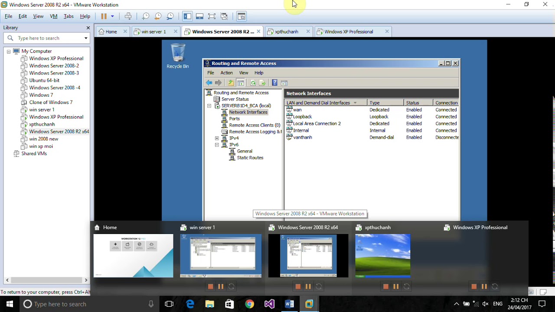Open Google Chrome from the taskbar
This screenshot has height=312, width=555.
249,304
